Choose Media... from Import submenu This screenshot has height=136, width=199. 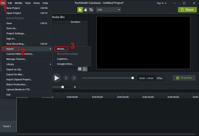pyautogui.click(x=61, y=49)
